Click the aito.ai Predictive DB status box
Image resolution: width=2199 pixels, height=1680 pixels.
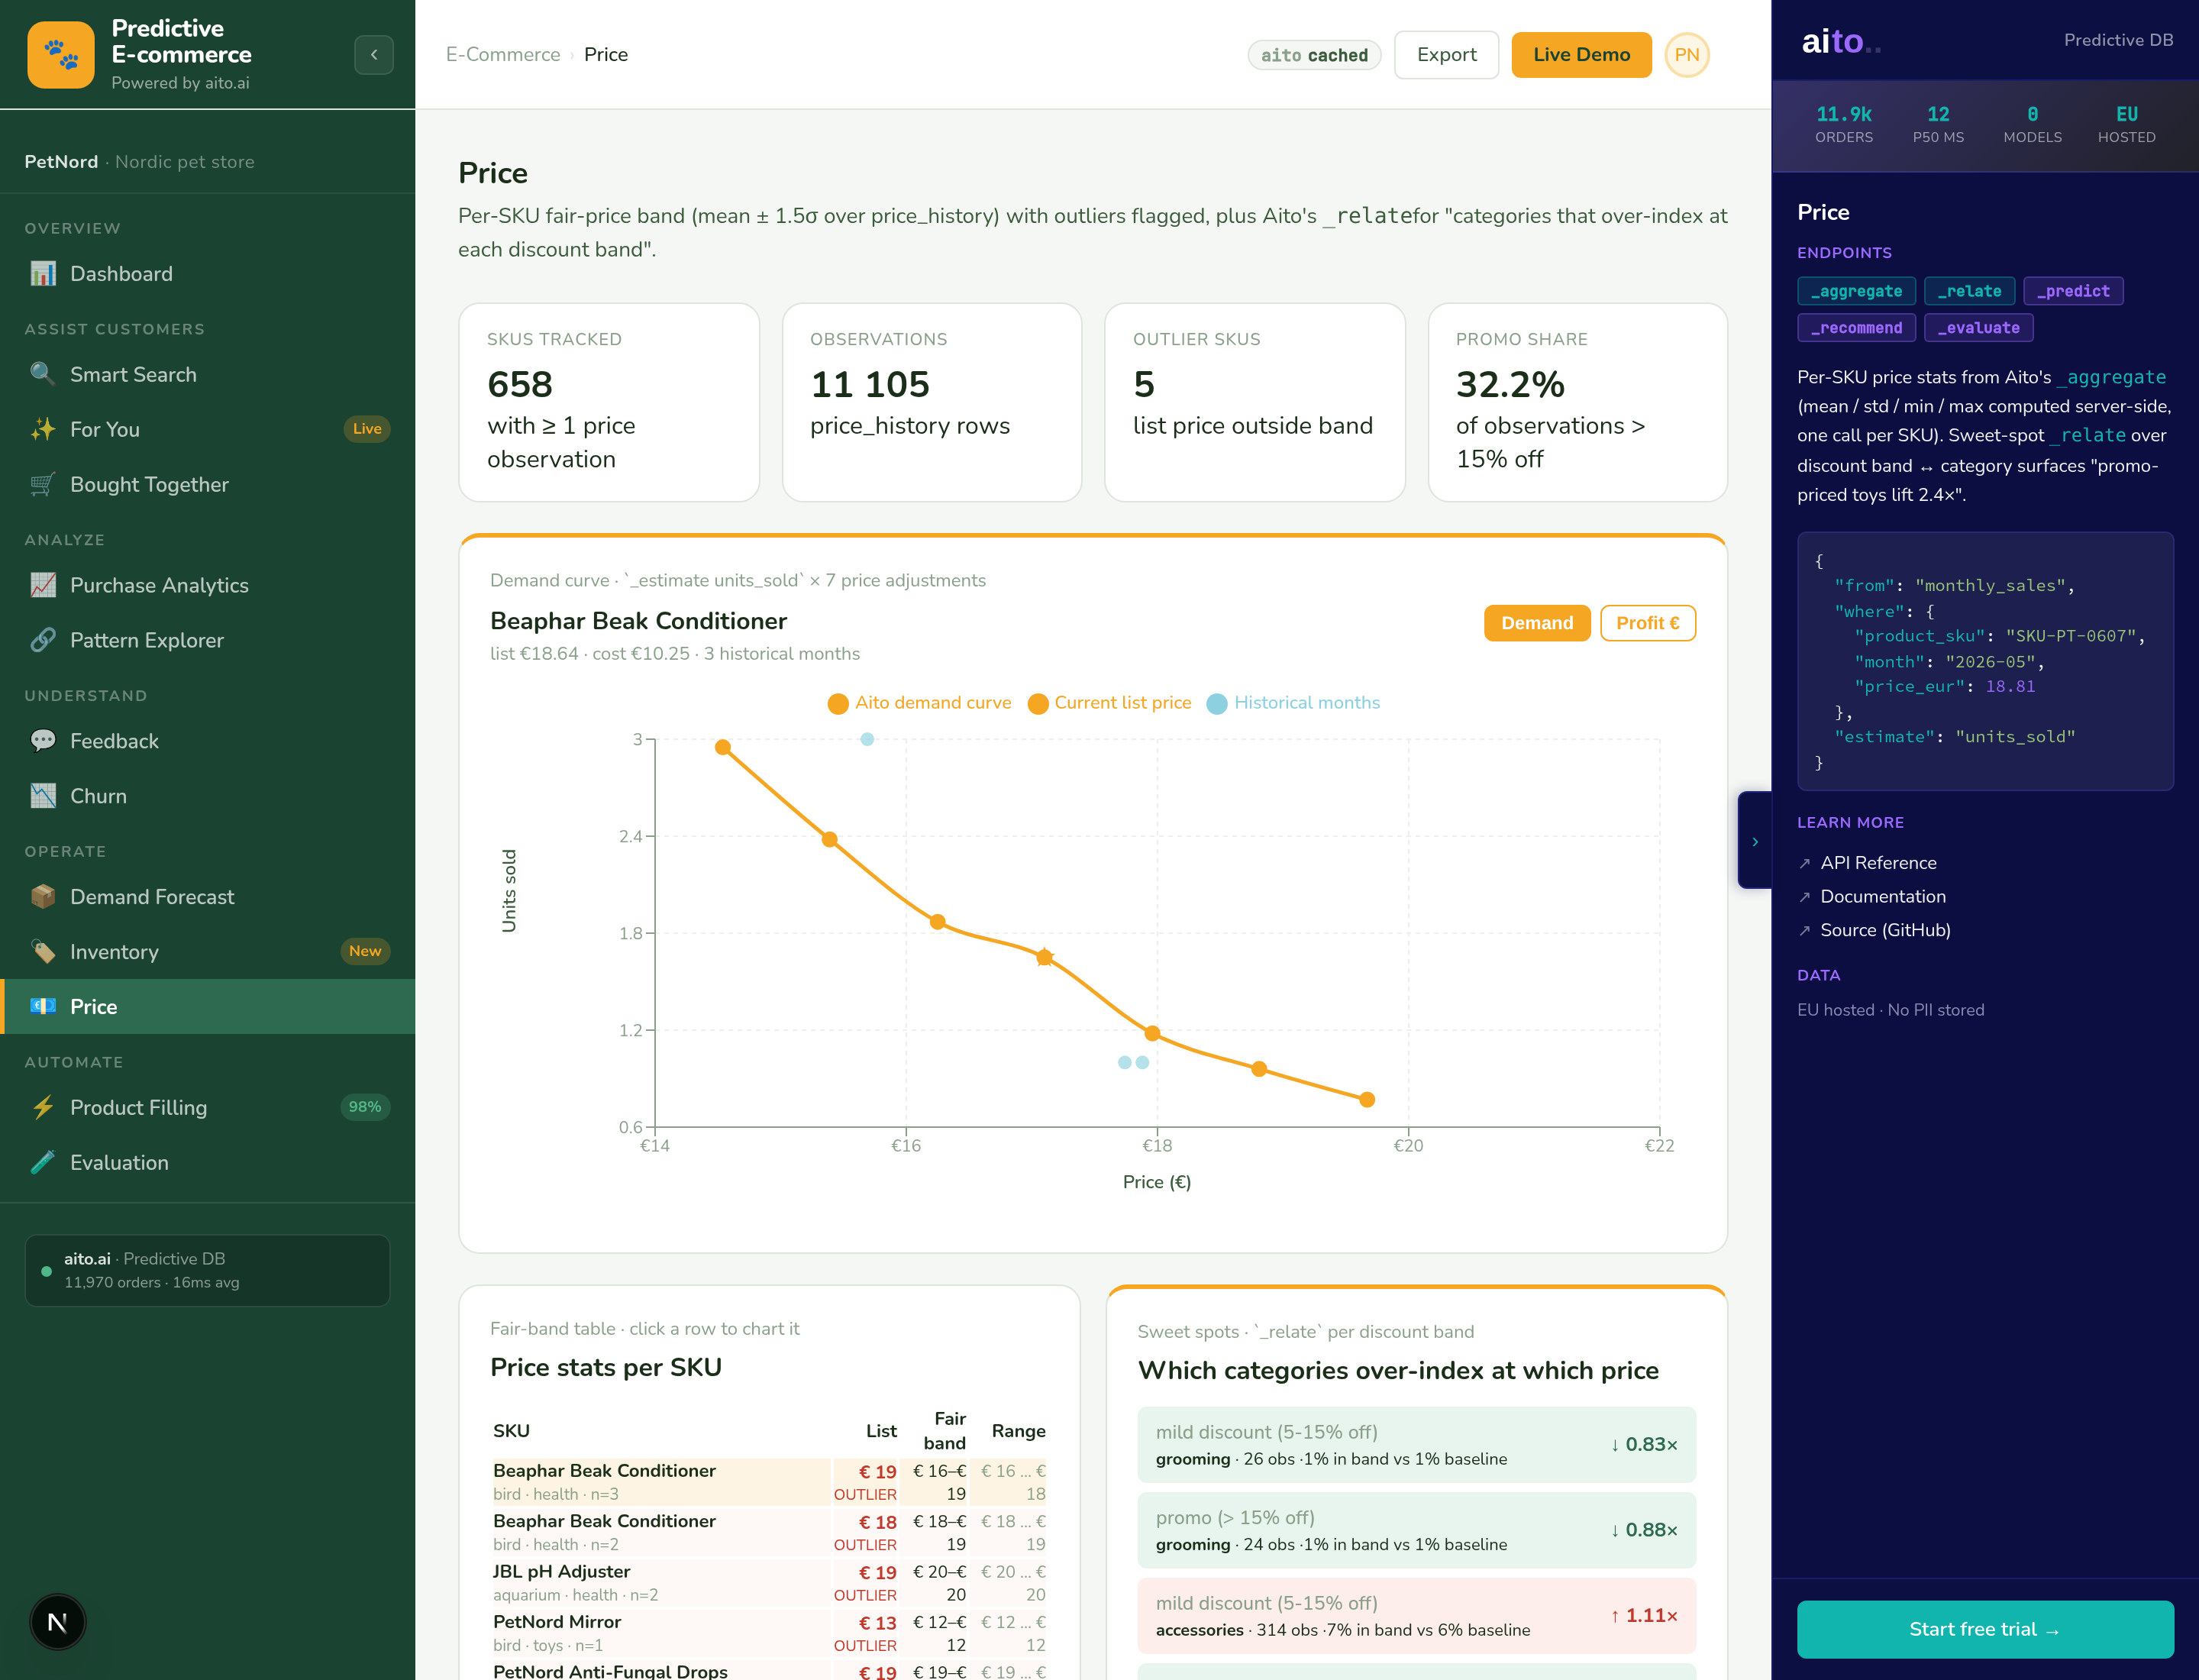pyautogui.click(x=207, y=1270)
